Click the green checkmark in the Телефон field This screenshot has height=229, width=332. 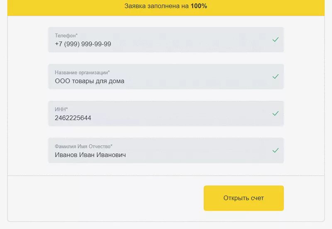click(275, 39)
